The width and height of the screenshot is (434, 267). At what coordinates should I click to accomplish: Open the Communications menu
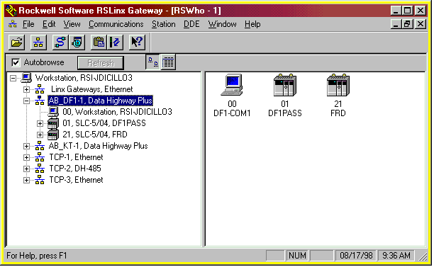[x=116, y=24]
